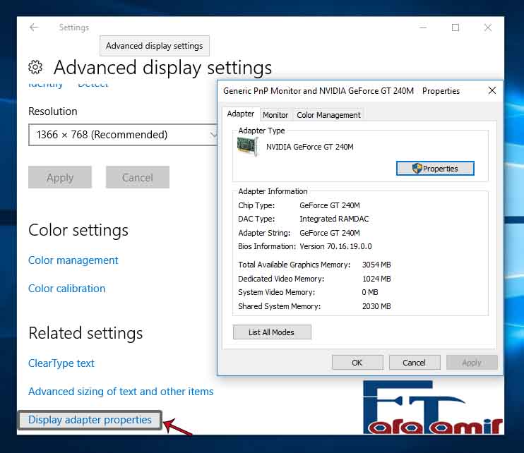Viewport: 524px width, 453px height.
Task: Switch to the Color Management tab
Action: tap(328, 115)
